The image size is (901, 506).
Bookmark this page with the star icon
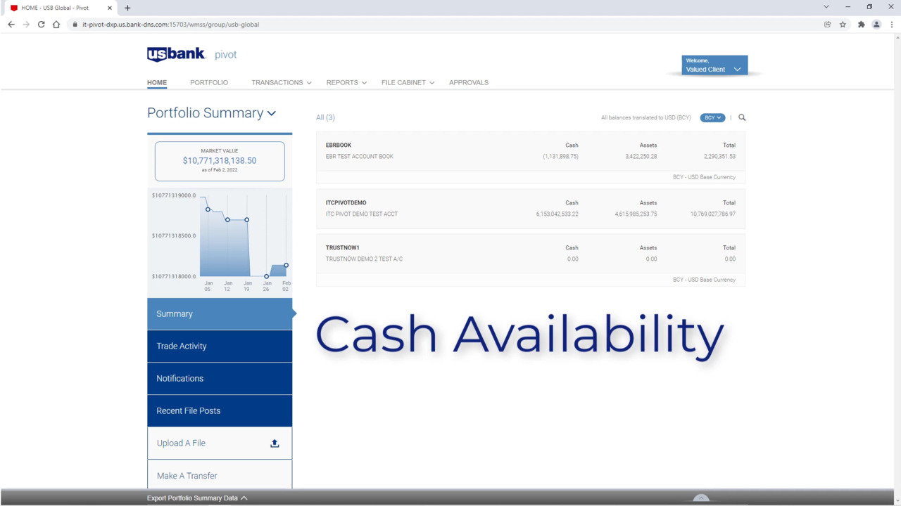(843, 25)
